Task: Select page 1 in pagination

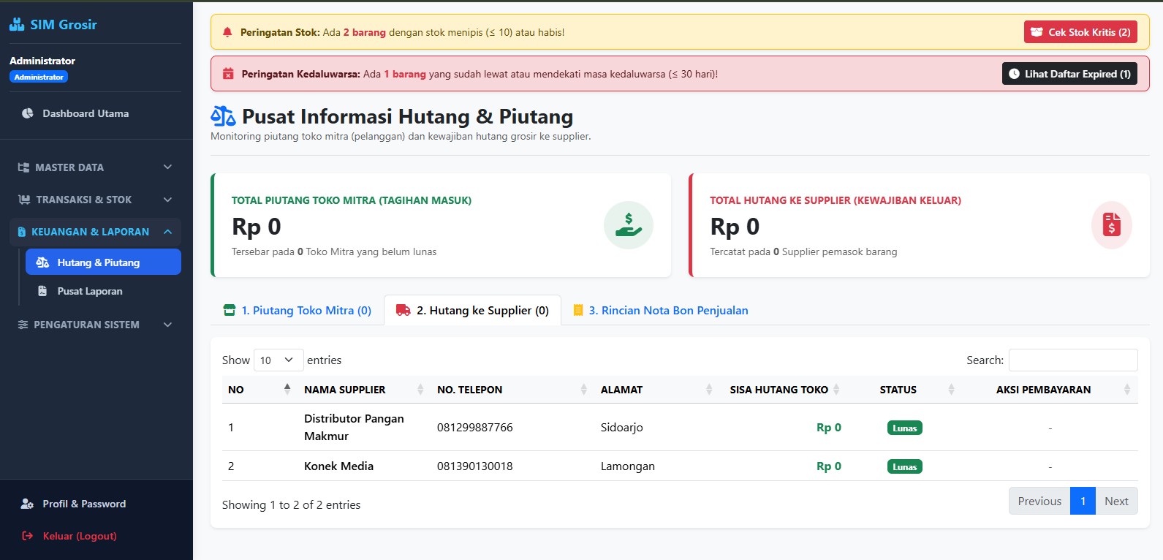Action: coord(1083,501)
